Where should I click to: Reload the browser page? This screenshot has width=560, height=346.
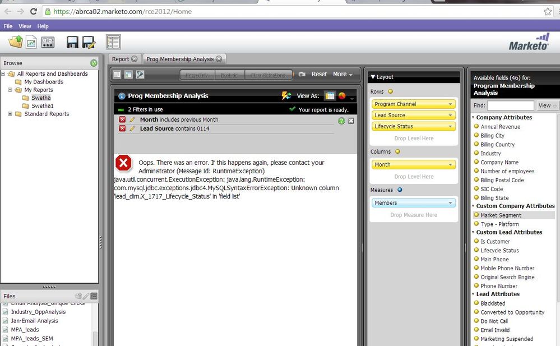point(34,11)
